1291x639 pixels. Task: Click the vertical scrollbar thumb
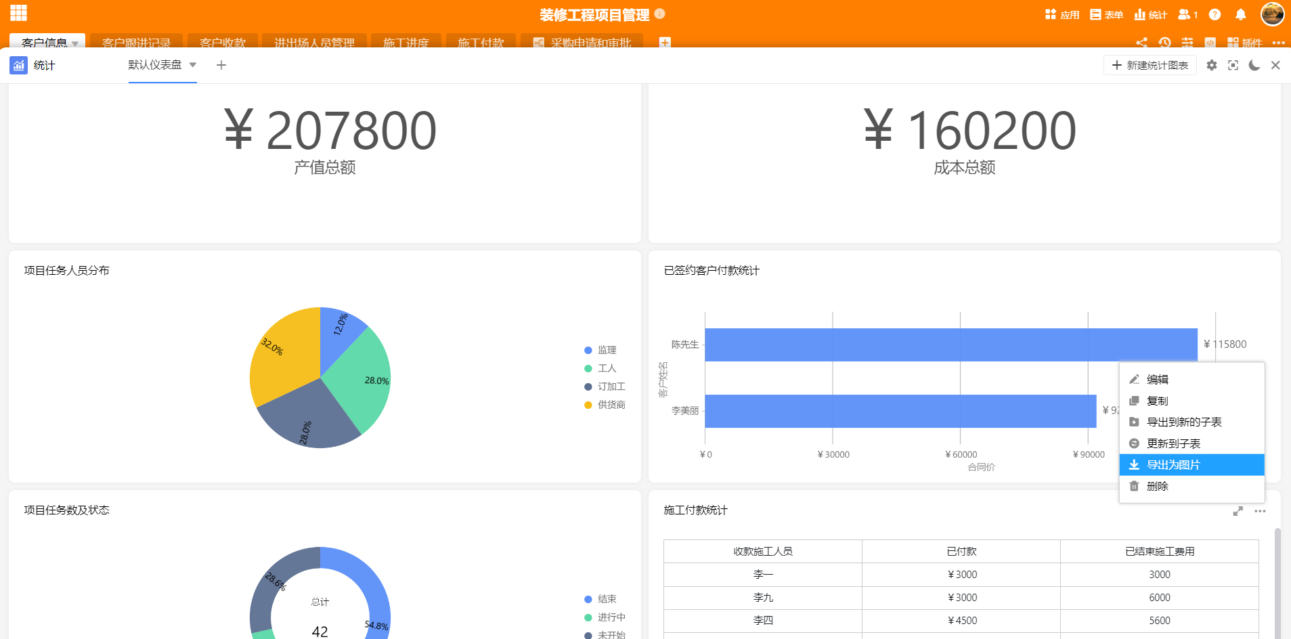(1277, 582)
